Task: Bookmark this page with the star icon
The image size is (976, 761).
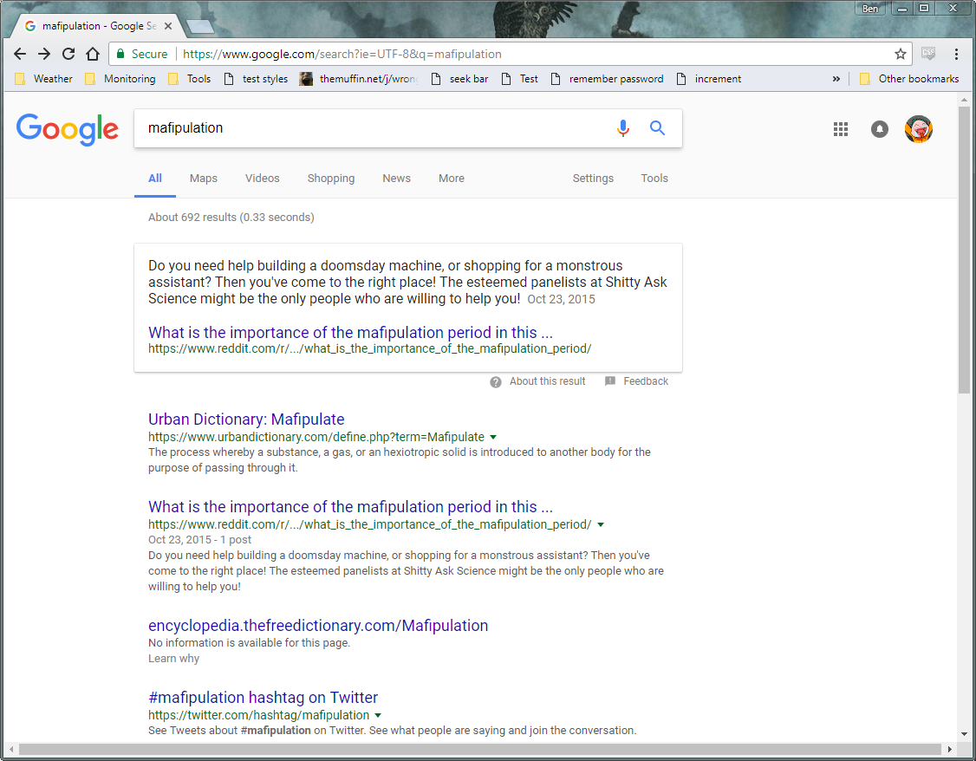Action: click(900, 54)
